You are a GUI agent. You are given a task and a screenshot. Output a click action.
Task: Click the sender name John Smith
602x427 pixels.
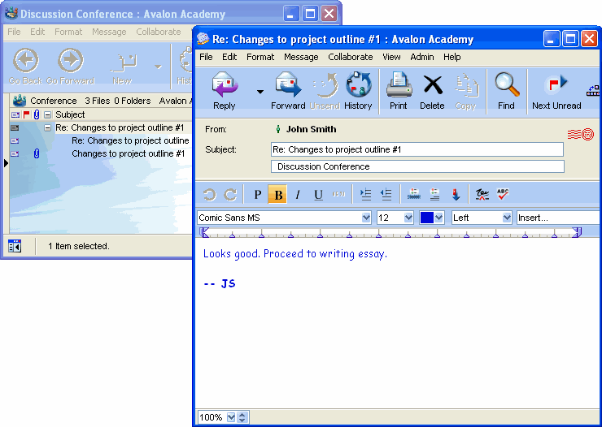311,129
